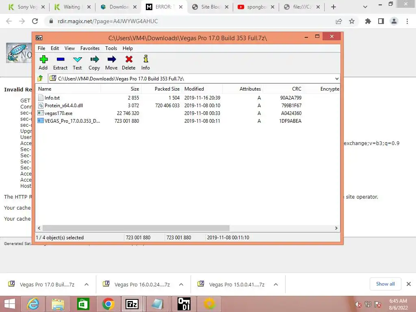This screenshot has width=416, height=312.
Task: Share this page icon in address bar
Action: pos(339,21)
